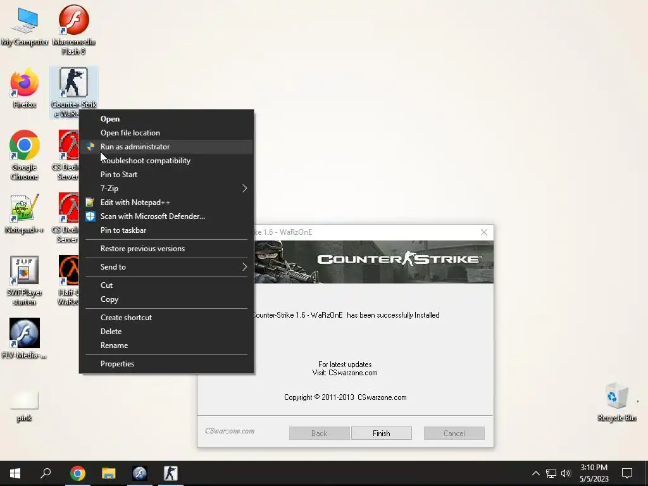
Task: Select Troubleshoot compatibility
Action: click(x=166, y=161)
